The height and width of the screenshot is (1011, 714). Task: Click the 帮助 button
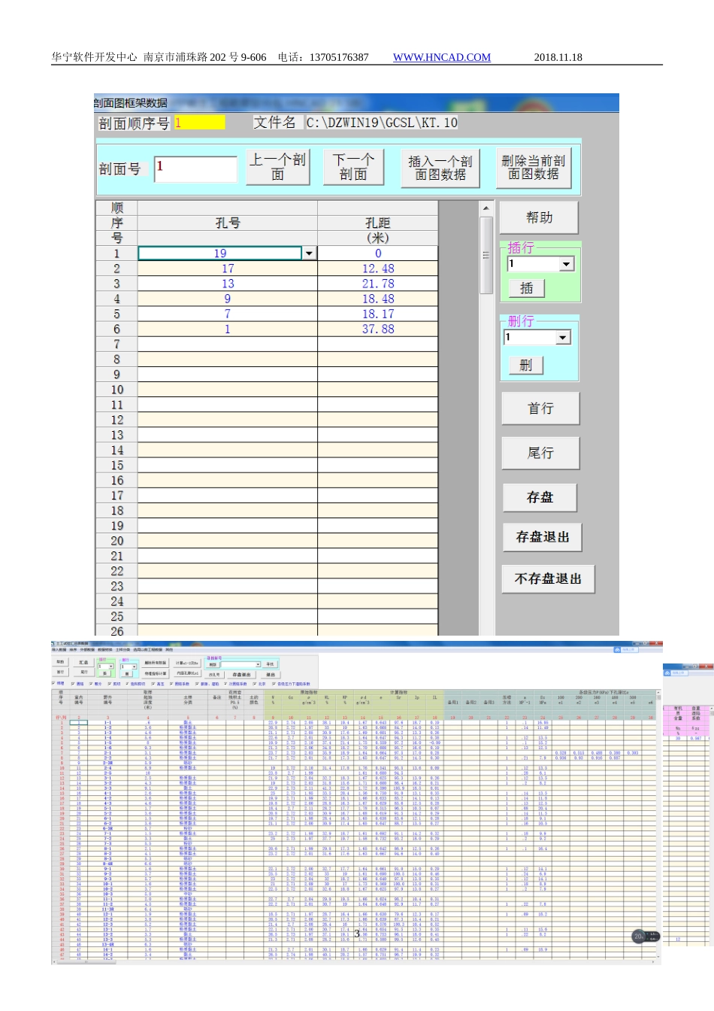[539, 218]
